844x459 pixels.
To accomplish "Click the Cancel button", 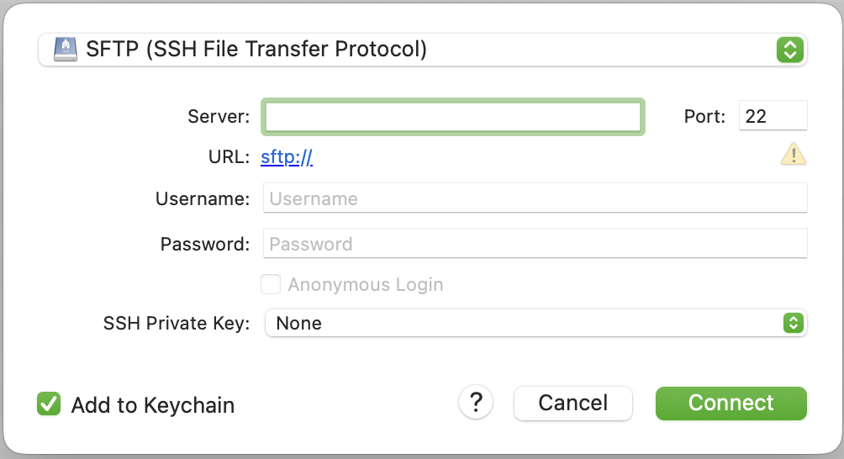I will (572, 403).
